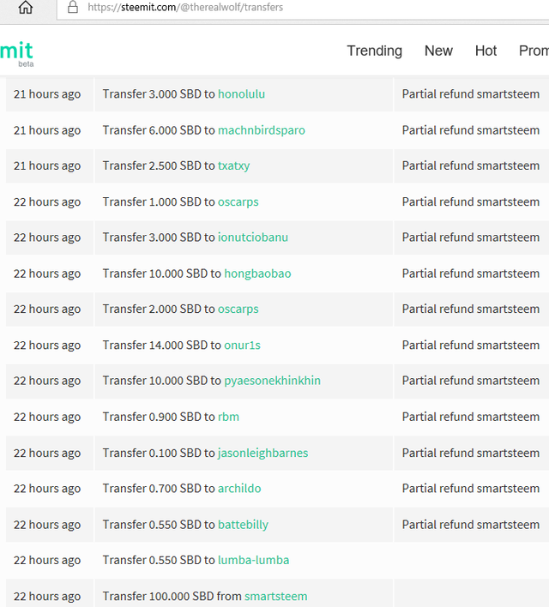
Task: Open lumba-lumba's profile link
Action: [253, 560]
